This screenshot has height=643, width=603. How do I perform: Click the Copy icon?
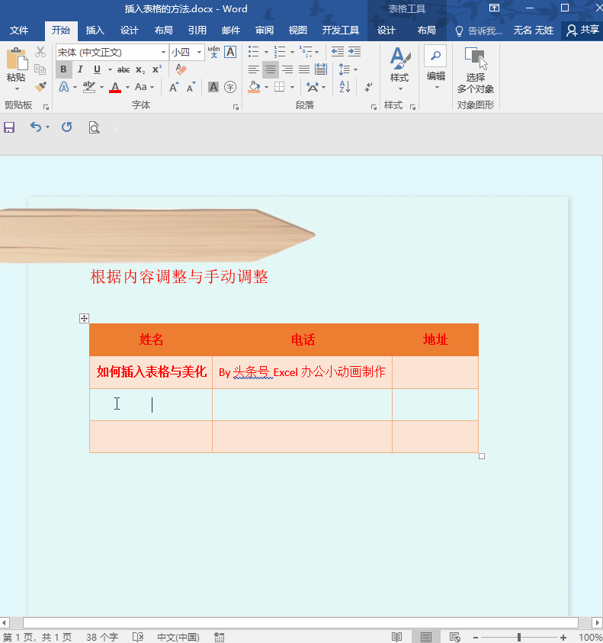pos(40,69)
